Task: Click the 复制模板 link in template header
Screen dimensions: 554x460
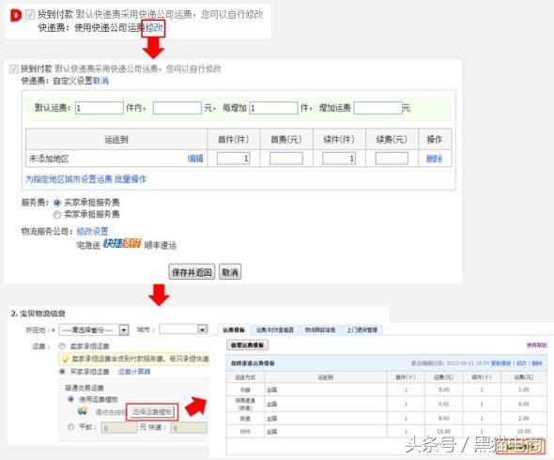Action: [x=501, y=363]
